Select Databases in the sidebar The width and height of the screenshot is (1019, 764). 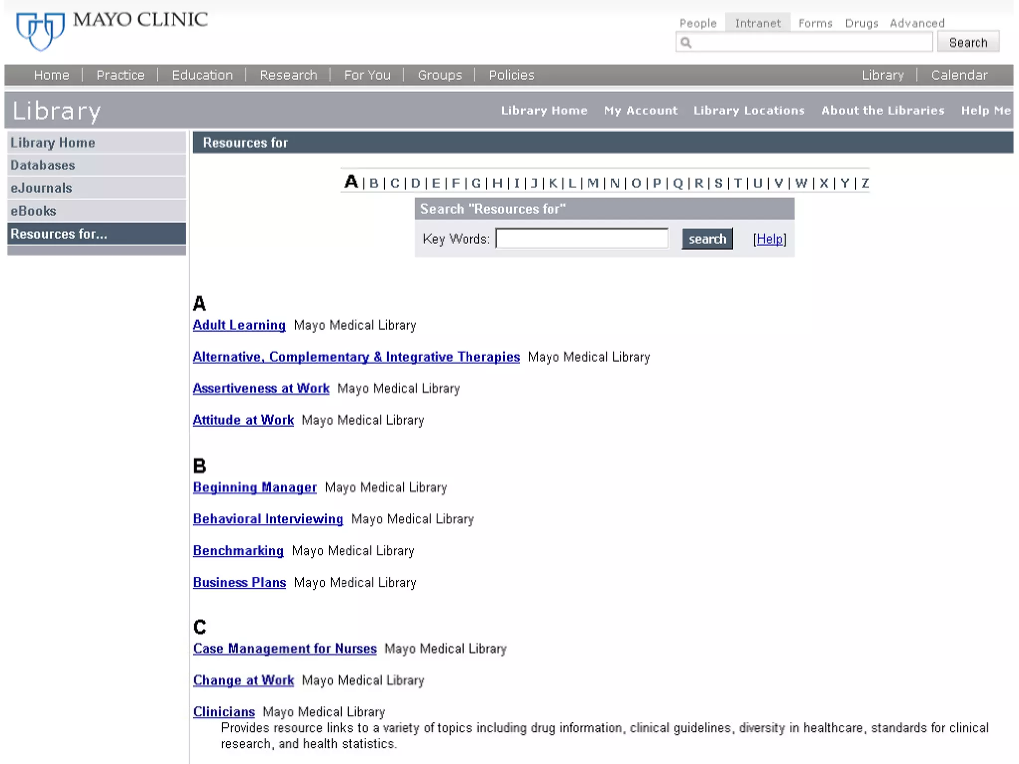(97, 165)
